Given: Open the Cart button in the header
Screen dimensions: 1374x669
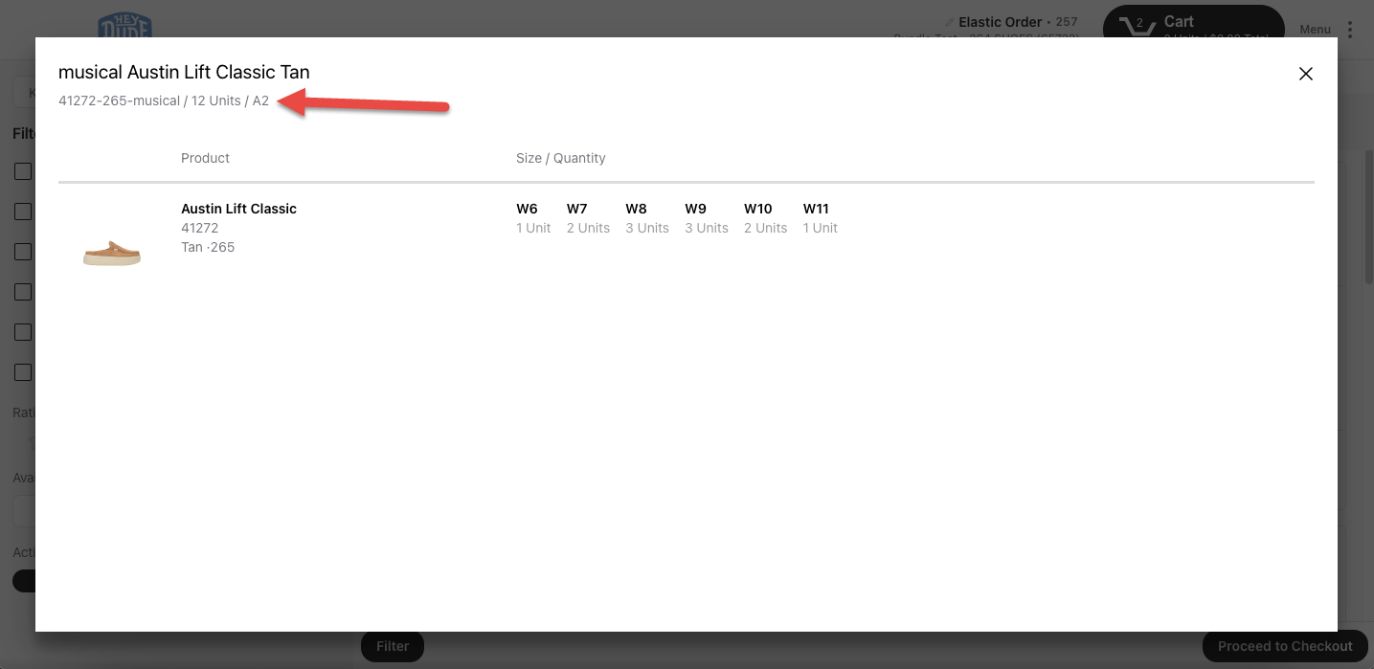Looking at the screenshot, I should click(x=1193, y=23).
